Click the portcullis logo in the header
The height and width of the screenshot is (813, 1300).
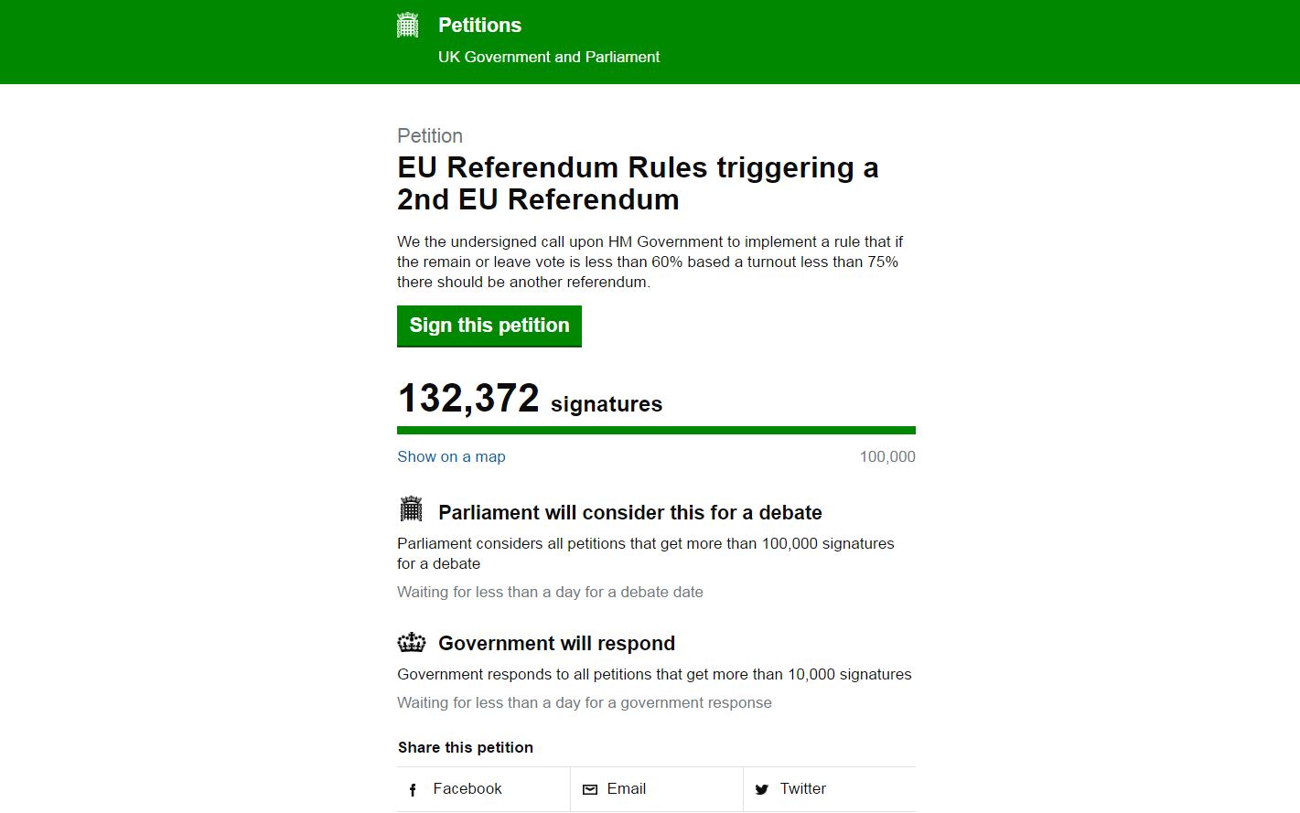[x=407, y=25]
